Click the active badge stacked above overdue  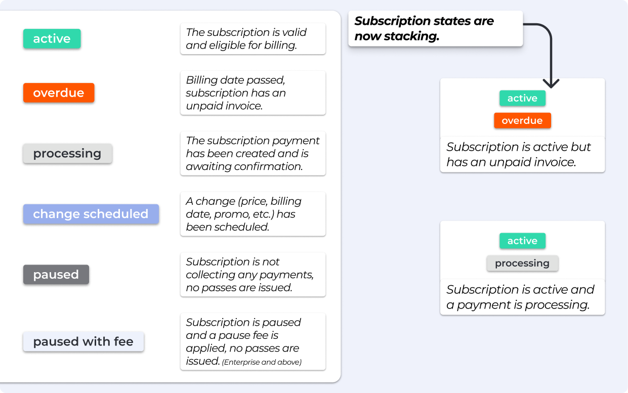(x=522, y=98)
